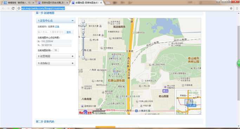Close the second browser tab

pos(67,2)
